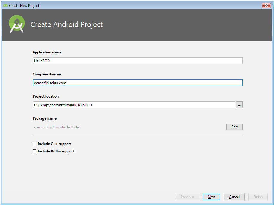Image resolution: width=274 pixels, height=205 pixels.
Task: Click the Create Android Project heading
Action: coord(66,24)
